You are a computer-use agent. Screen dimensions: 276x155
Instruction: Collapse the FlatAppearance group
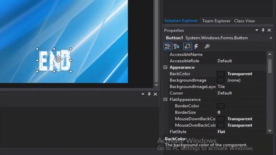[165, 99]
